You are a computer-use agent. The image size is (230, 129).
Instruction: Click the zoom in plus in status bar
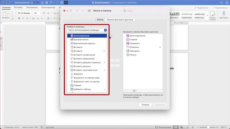pyautogui.click(x=217, y=127)
